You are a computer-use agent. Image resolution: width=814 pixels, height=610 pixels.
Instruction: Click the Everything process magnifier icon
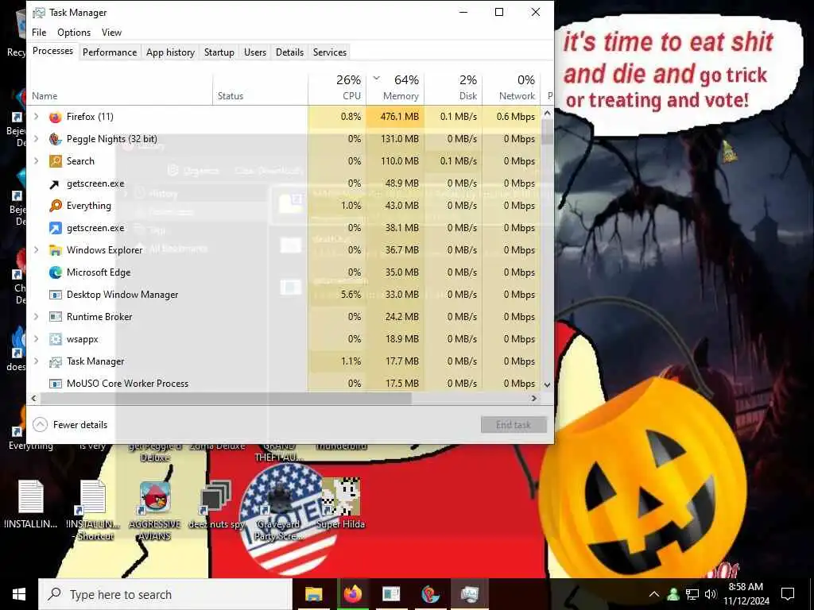(x=55, y=206)
